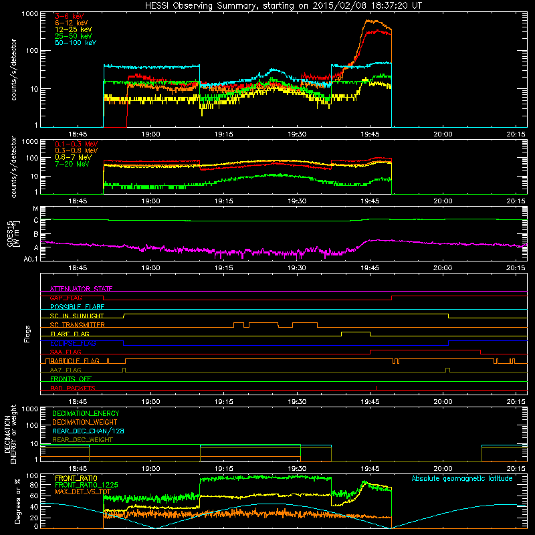Click the Flags axis title

[27, 334]
